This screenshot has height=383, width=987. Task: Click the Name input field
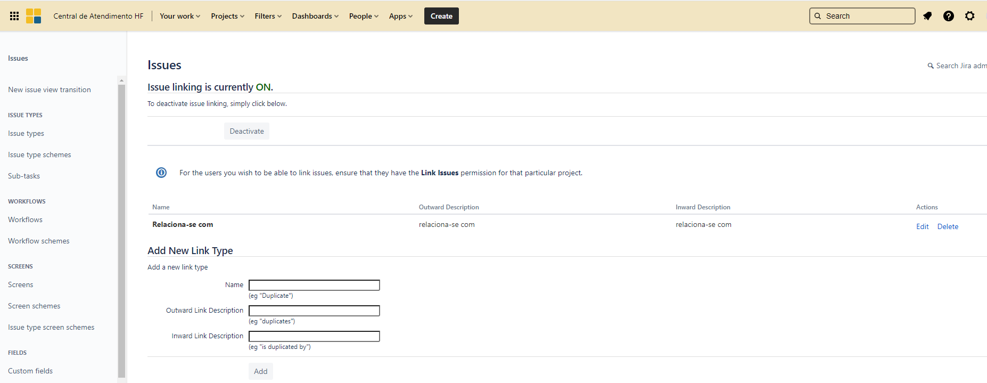314,285
